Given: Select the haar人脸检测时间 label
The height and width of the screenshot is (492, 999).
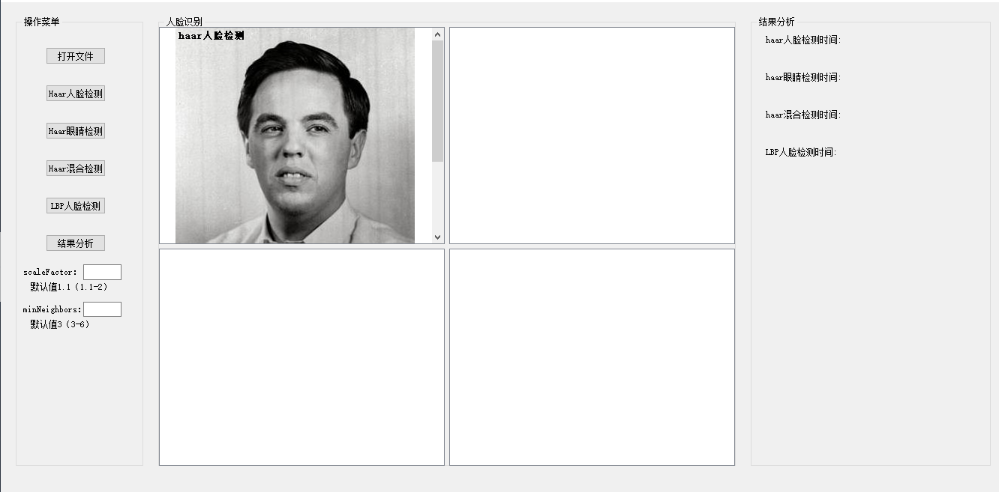Looking at the screenshot, I should coord(803,40).
